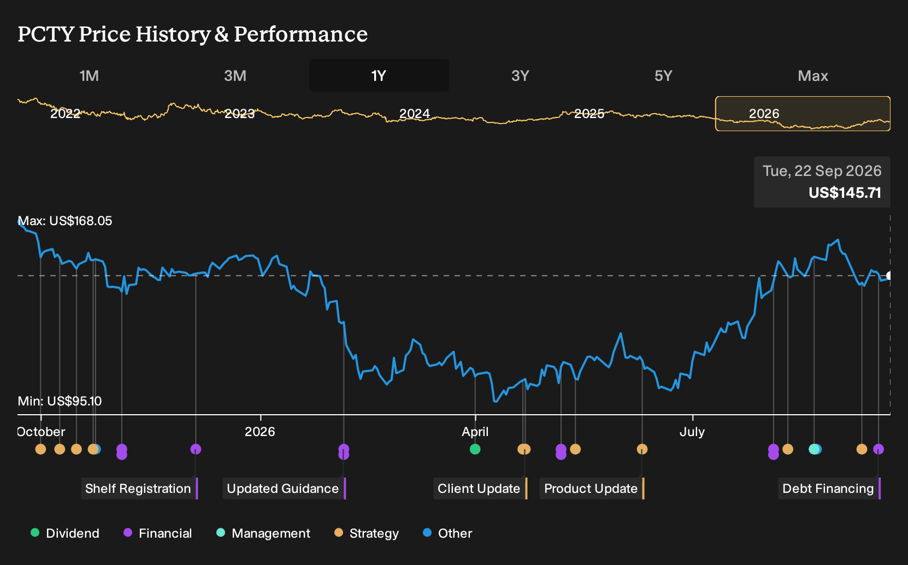Switch to the 5Y time range tab

pyautogui.click(x=663, y=75)
